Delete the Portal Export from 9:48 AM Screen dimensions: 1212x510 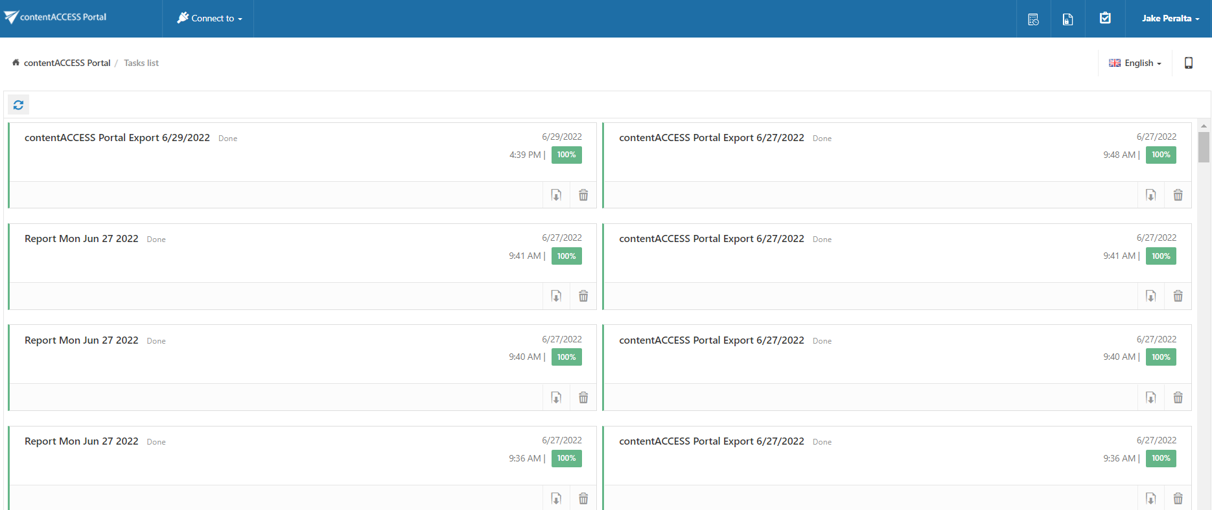[x=1178, y=195]
